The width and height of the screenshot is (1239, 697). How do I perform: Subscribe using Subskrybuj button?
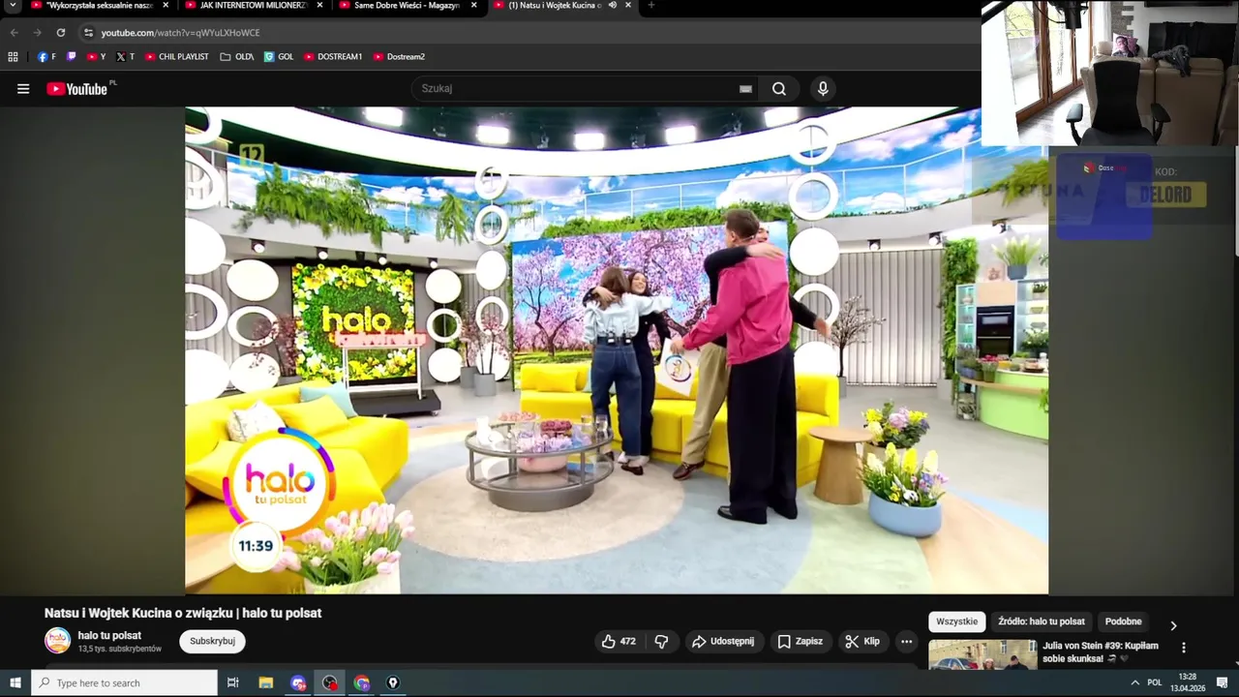pos(212,641)
